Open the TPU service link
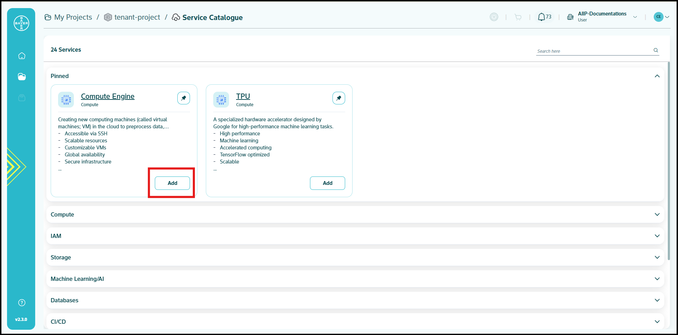 tap(243, 96)
